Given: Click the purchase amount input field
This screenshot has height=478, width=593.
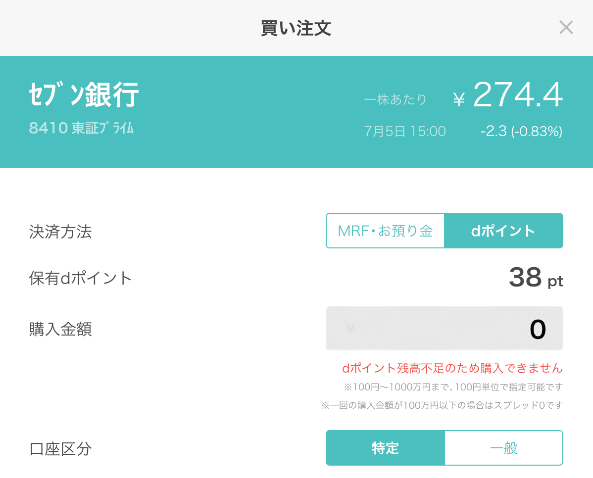Looking at the screenshot, I should click(444, 328).
